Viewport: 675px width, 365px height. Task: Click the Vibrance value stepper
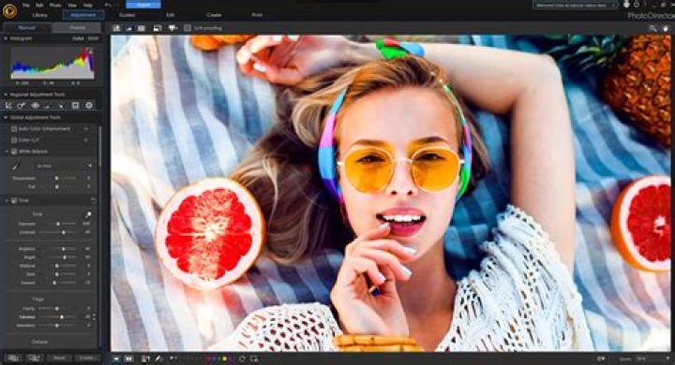click(x=95, y=317)
